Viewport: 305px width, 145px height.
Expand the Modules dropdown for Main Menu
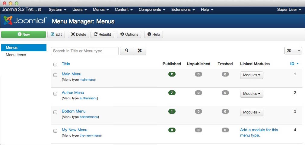252,75
